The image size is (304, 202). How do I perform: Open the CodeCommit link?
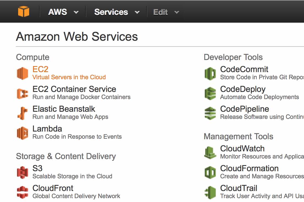pyautogui.click(x=244, y=69)
